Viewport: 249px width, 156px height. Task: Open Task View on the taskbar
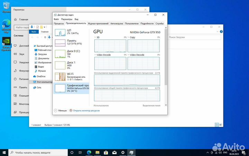tap(80, 153)
